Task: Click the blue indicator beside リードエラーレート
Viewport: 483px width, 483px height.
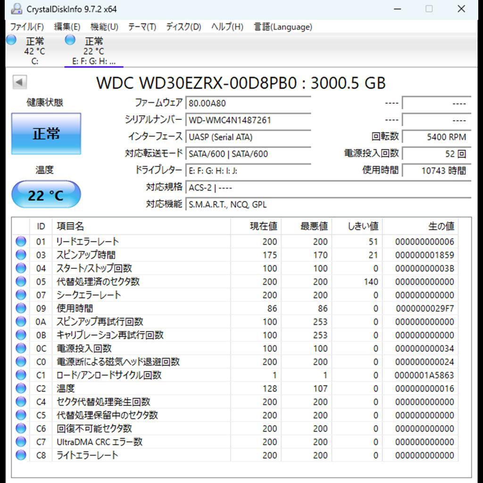Action: (x=20, y=241)
